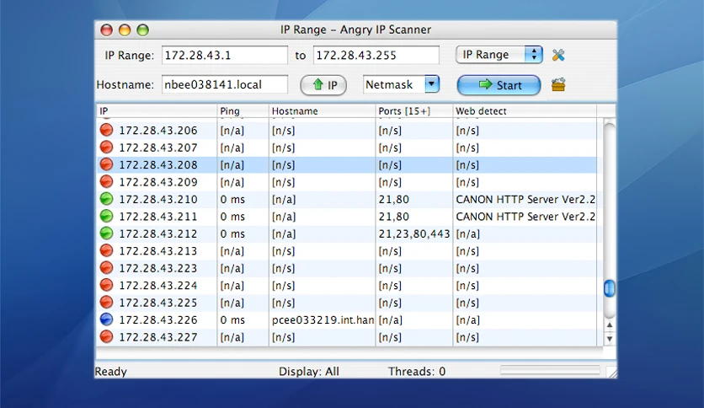Sort by the Hostname column header
The width and height of the screenshot is (704, 408).
(322, 111)
